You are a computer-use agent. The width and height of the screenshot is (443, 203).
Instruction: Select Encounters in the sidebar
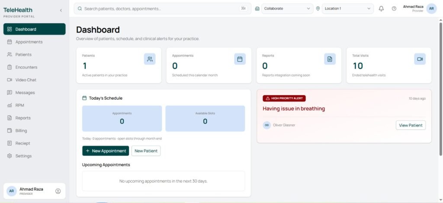tap(35, 67)
